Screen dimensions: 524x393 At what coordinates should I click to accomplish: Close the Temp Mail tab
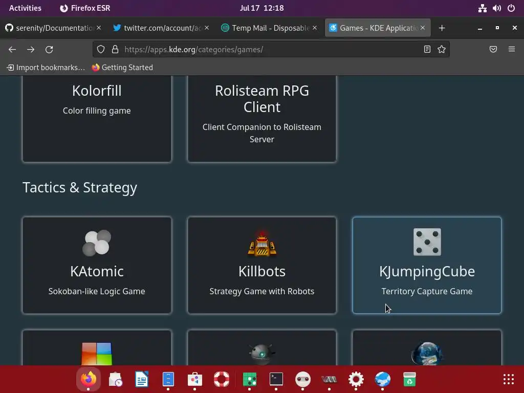315,28
